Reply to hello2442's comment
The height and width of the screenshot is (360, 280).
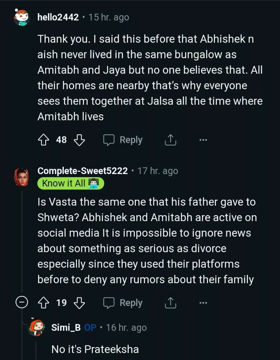pyautogui.click(x=123, y=140)
